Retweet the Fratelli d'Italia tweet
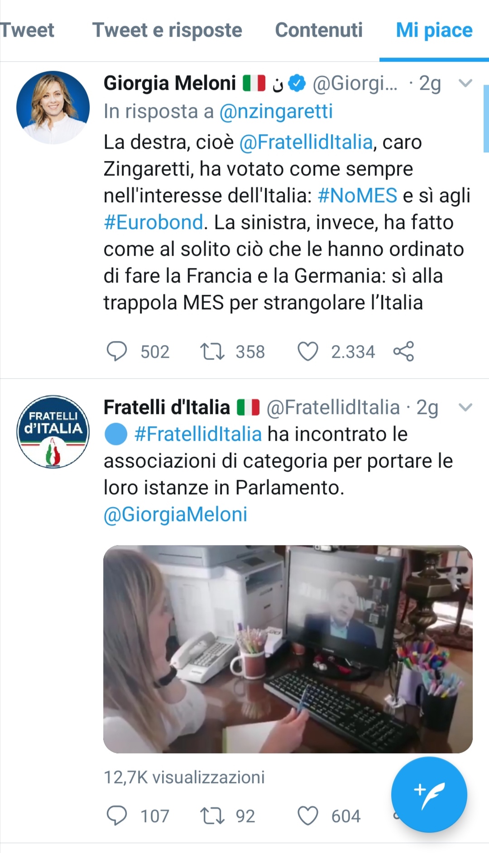Screen dimensions: 489x853 [x=212, y=816]
